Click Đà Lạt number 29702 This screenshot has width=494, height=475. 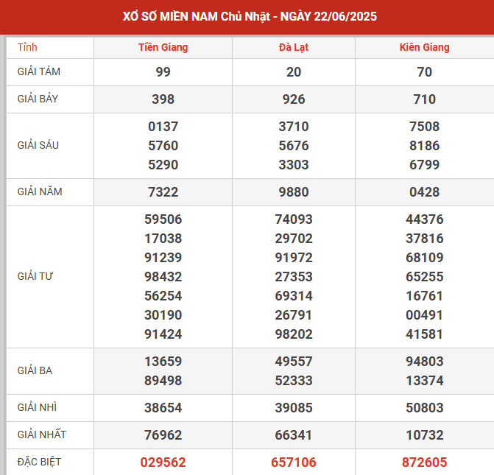[x=294, y=239]
